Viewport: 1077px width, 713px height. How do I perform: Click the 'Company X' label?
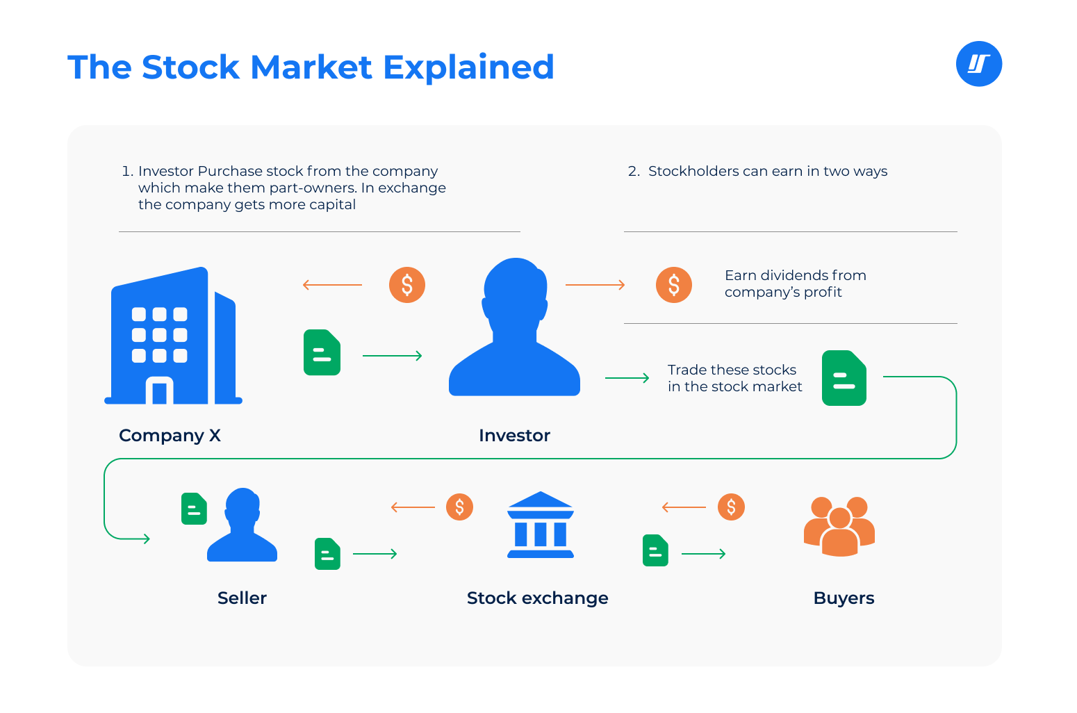[x=170, y=436]
